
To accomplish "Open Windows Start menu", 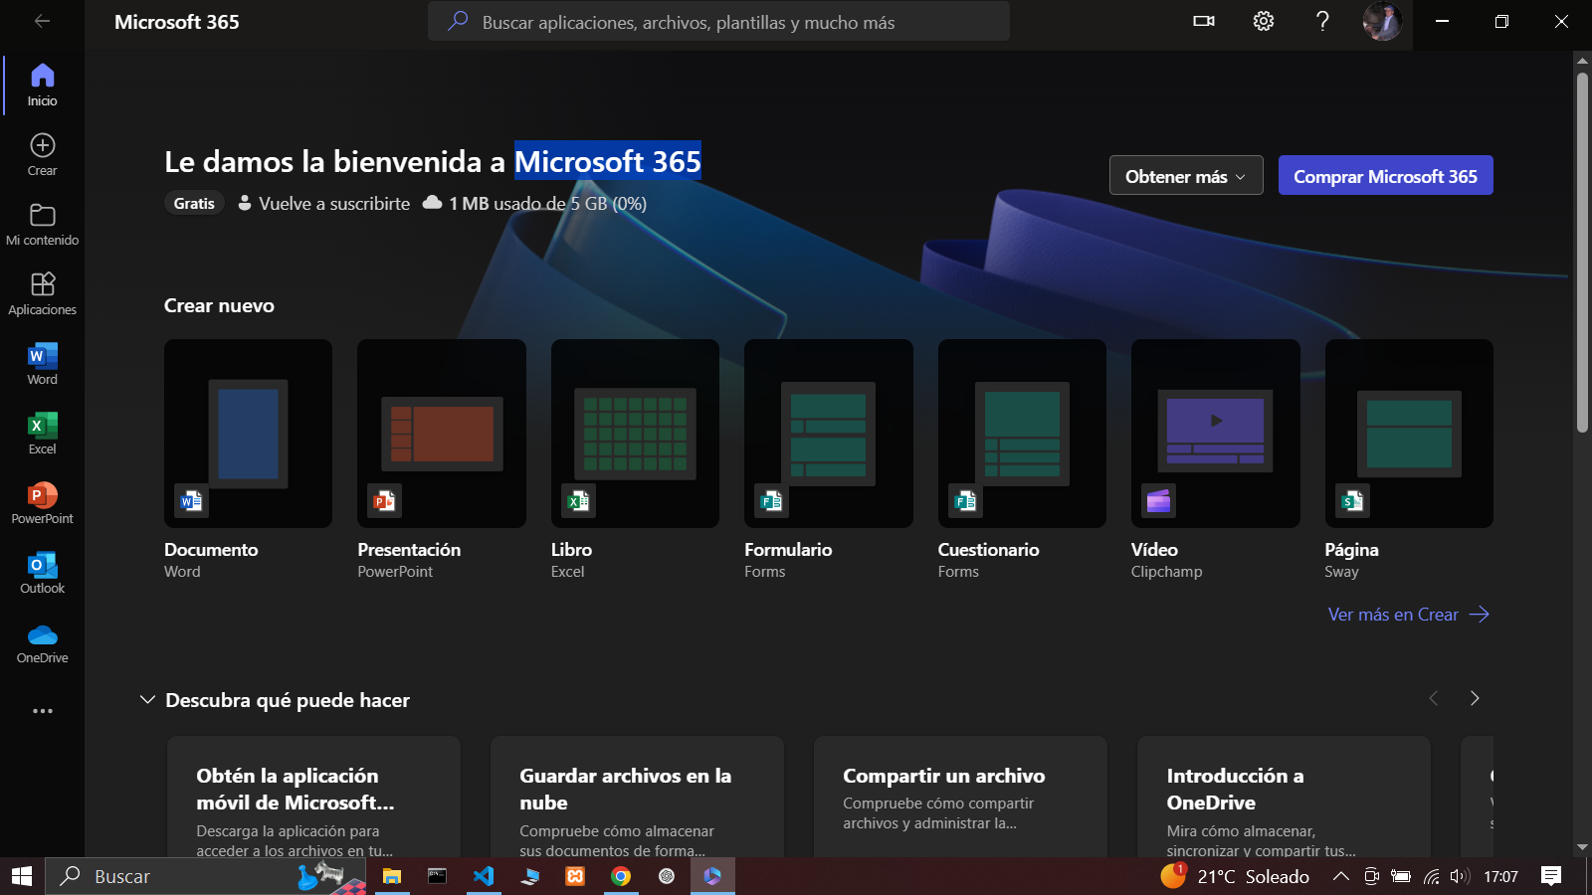I will click(x=22, y=876).
